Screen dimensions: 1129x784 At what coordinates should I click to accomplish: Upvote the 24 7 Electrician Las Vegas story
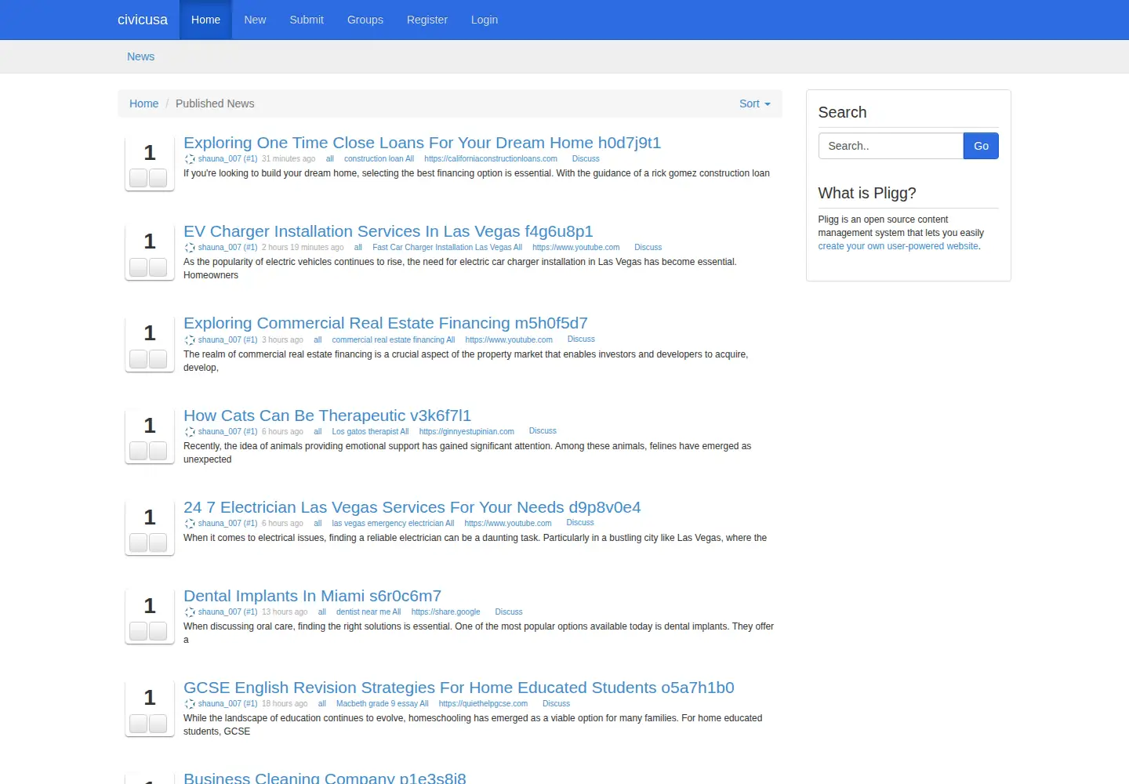point(139,543)
